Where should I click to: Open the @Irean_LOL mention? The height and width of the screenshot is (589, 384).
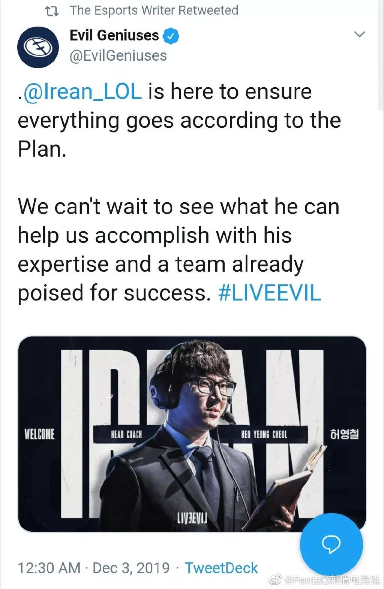82,92
